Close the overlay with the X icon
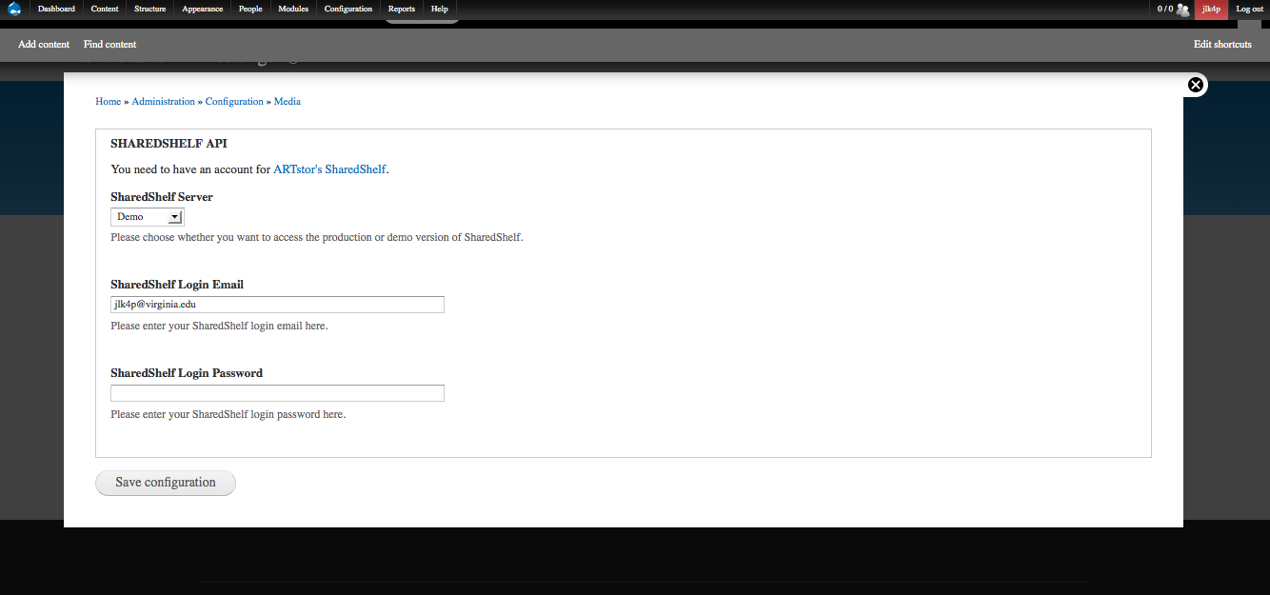 coord(1196,85)
